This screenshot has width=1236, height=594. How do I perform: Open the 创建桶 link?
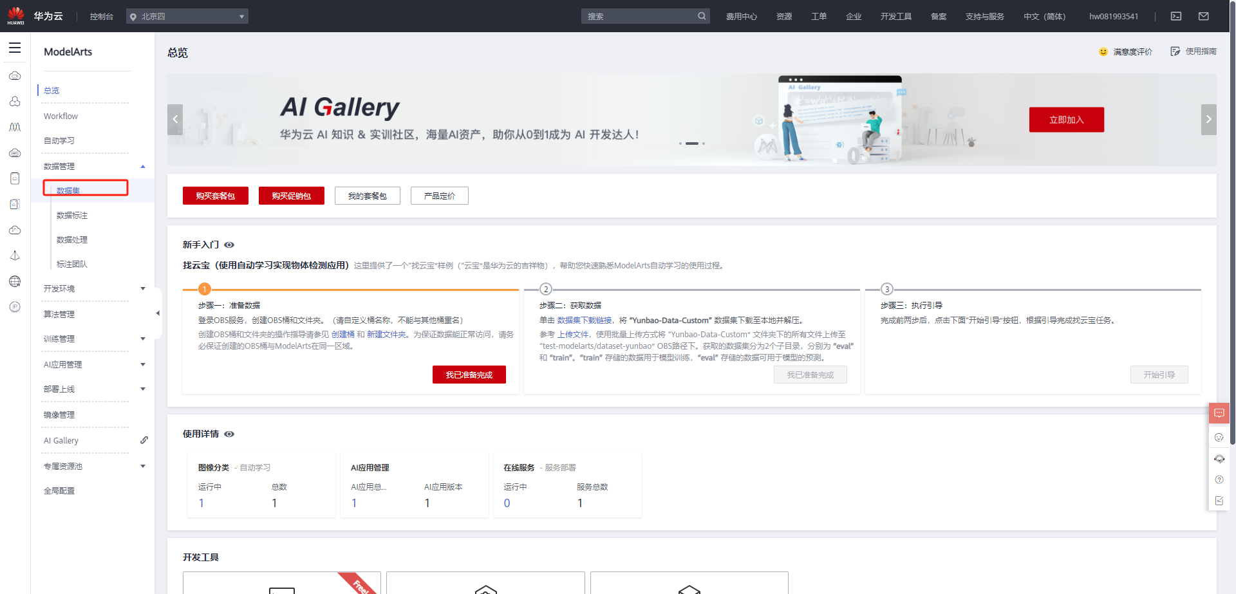point(343,335)
